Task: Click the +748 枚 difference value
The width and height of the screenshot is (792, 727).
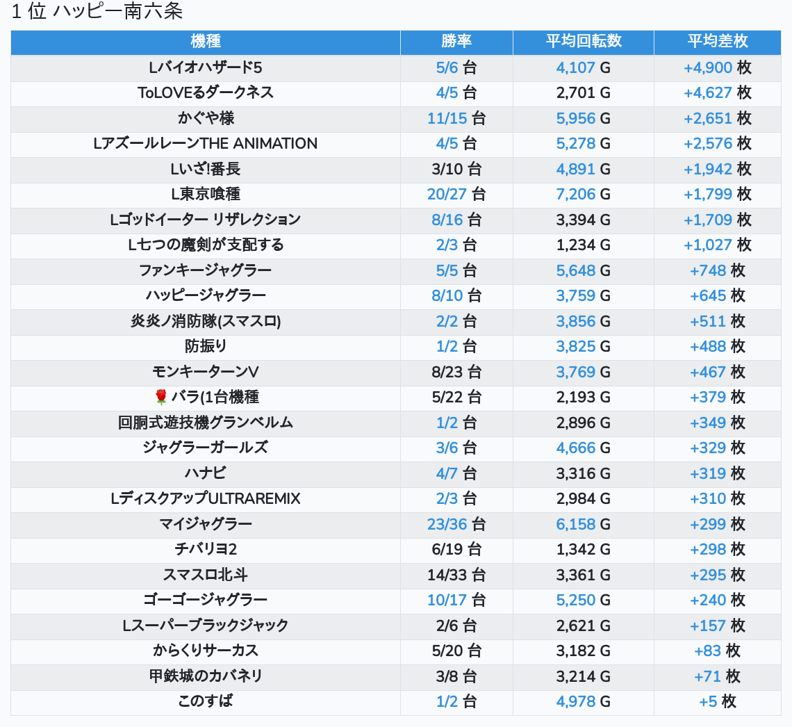Action: [x=717, y=270]
